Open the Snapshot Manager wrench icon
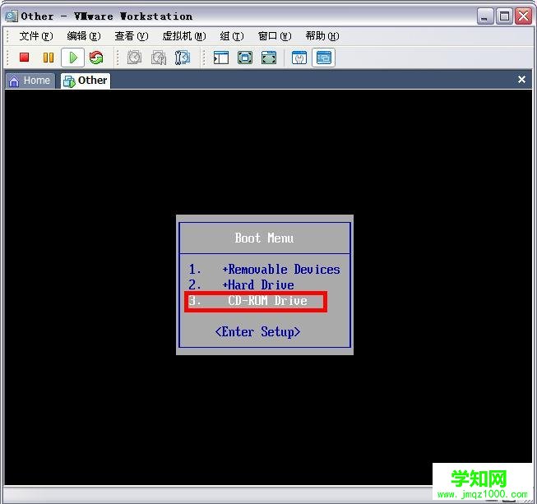This screenshot has height=504, width=537. tap(183, 58)
